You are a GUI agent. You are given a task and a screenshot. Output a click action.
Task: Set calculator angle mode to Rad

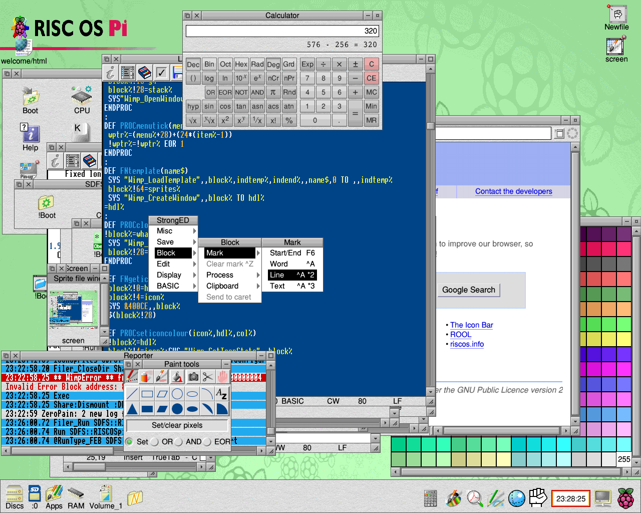(x=257, y=64)
